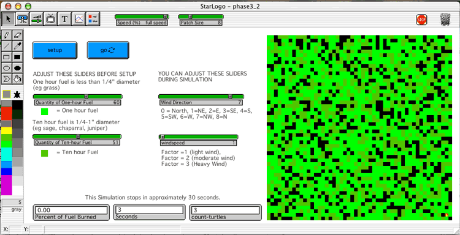Click the bright green One hour fuel legend square

click(45, 111)
